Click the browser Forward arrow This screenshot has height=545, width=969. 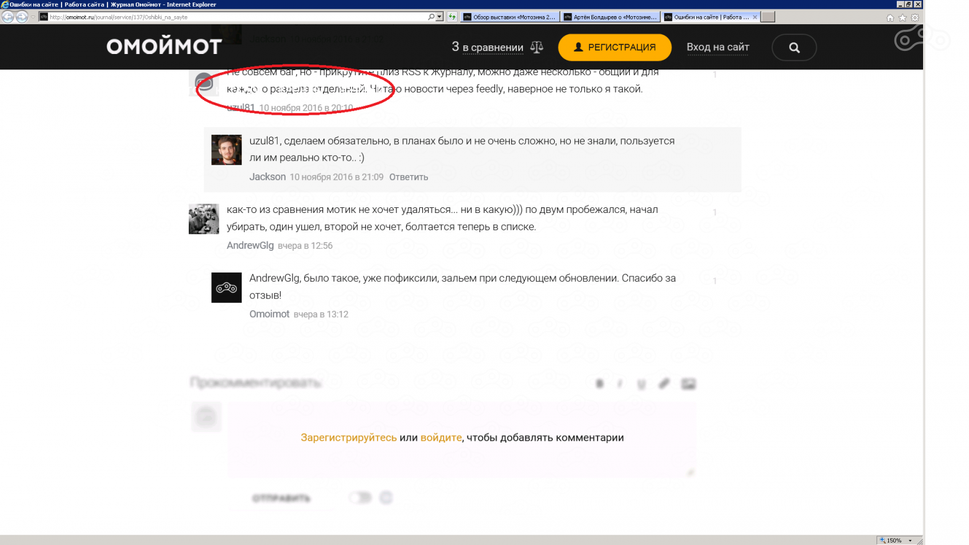click(22, 17)
